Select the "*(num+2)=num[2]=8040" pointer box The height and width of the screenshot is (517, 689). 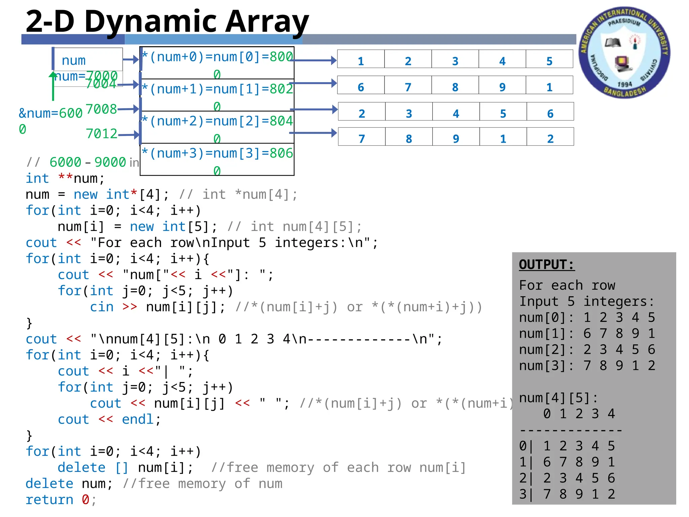(217, 127)
